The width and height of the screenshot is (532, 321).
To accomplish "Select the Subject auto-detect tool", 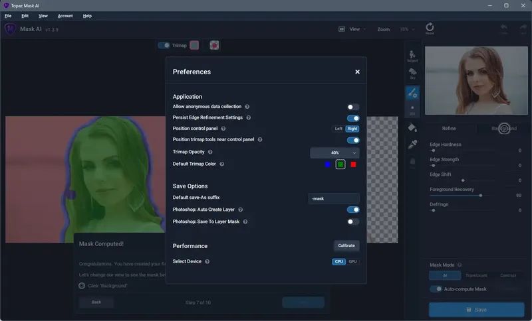I will [x=412, y=56].
